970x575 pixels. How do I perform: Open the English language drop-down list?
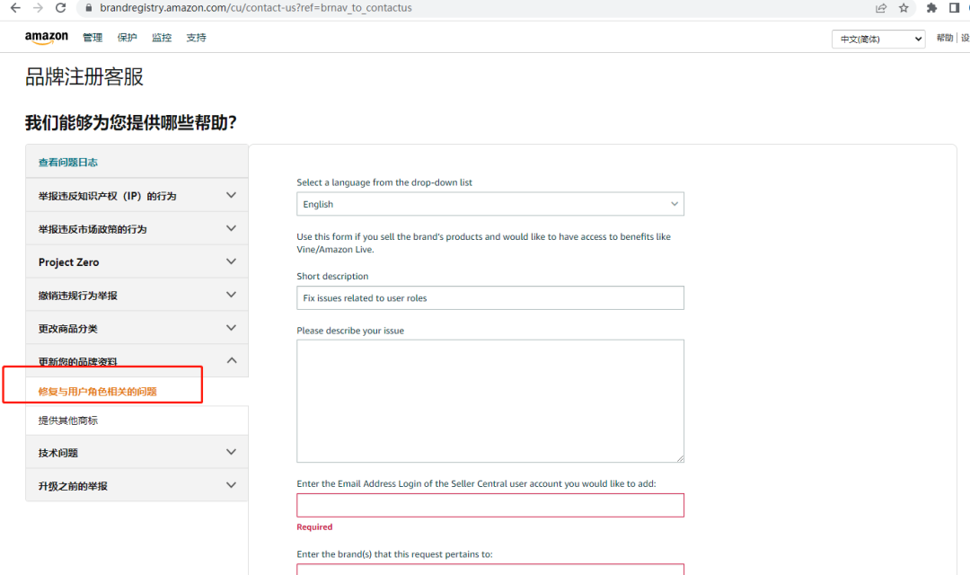click(x=490, y=204)
